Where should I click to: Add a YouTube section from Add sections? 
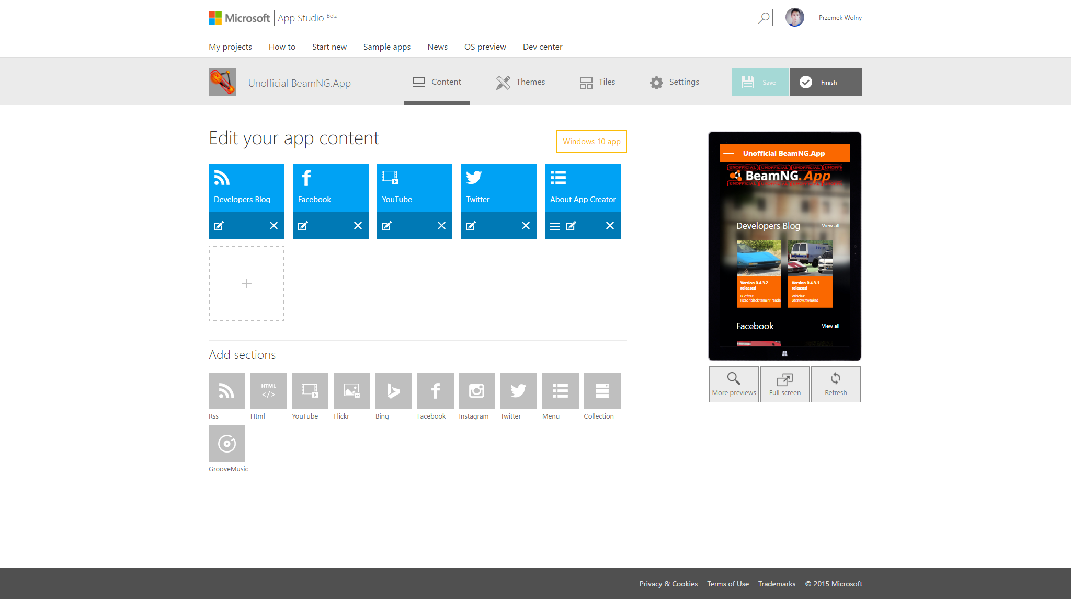(x=310, y=391)
